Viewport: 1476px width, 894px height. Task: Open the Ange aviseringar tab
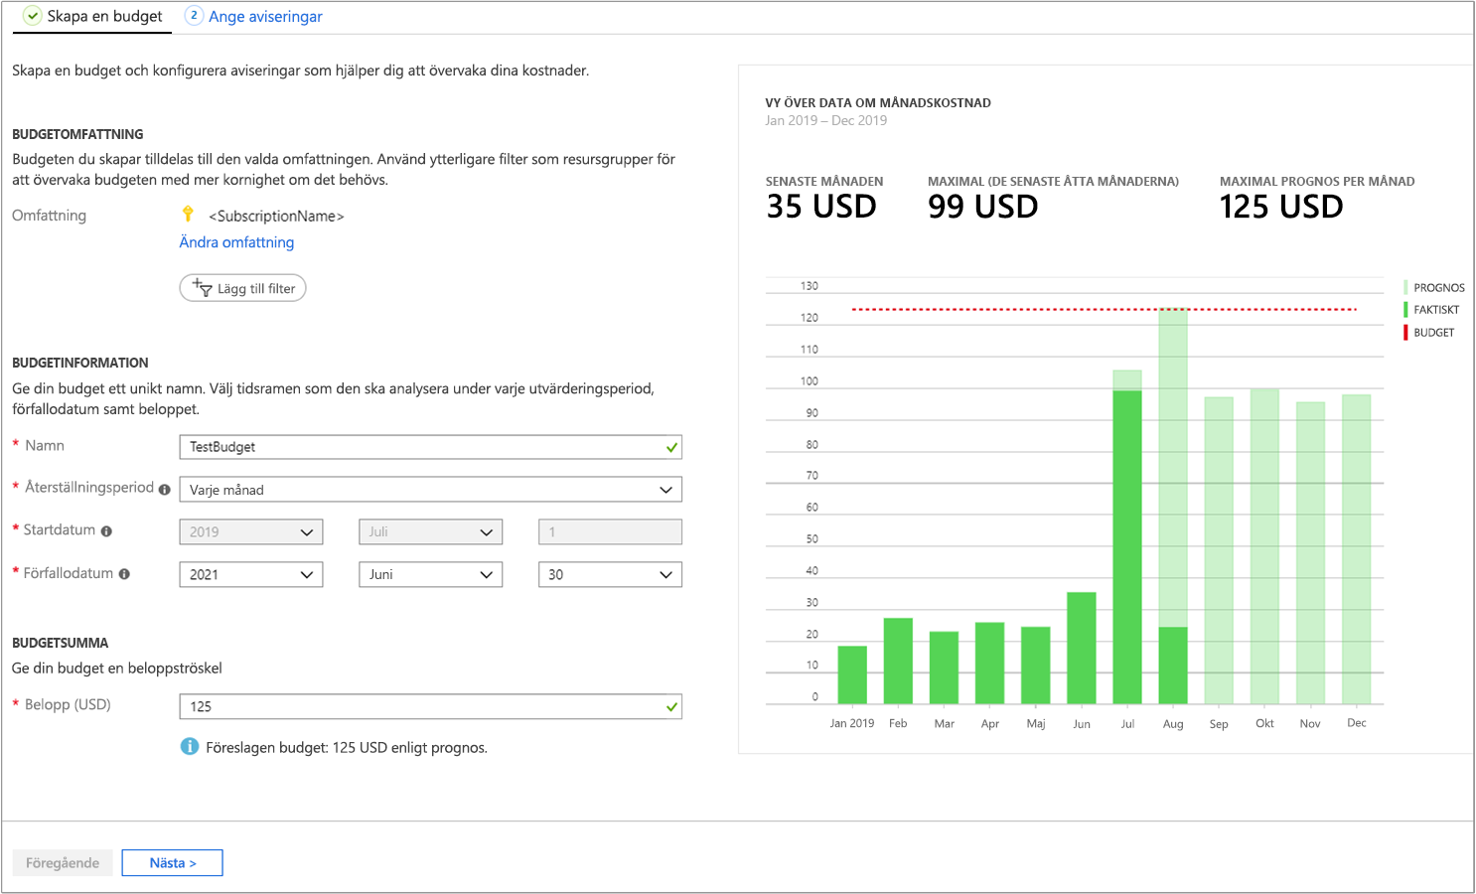(x=254, y=17)
